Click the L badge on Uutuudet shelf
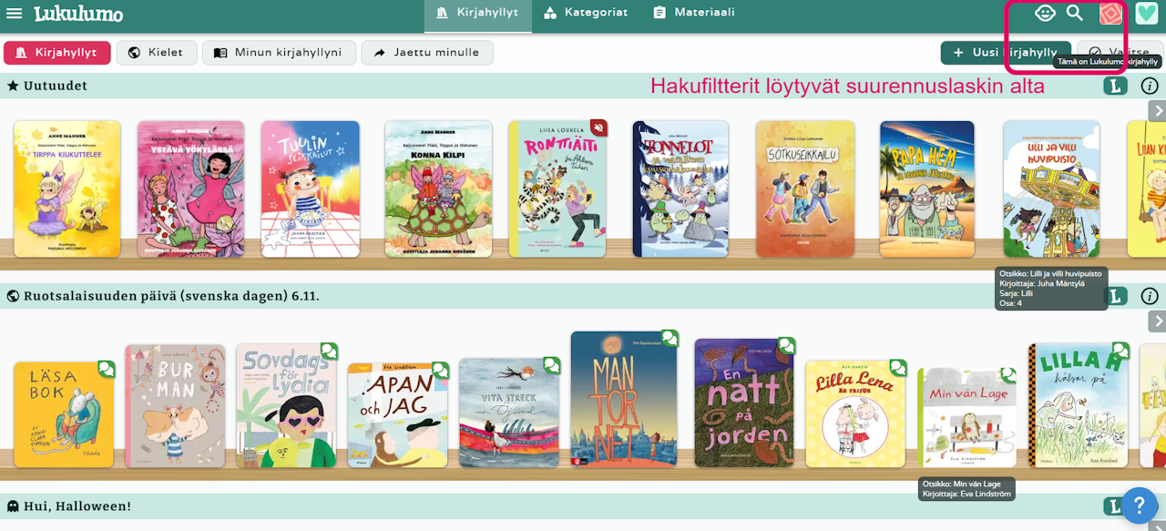This screenshot has height=531, width=1166. coord(1116,87)
